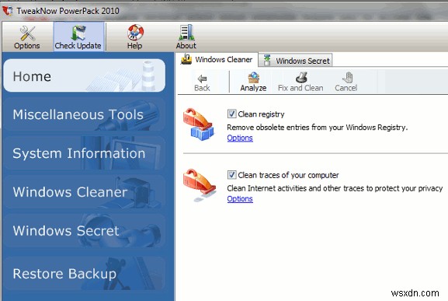Screen dimensions: 448x301
Task: Open Help lifebuoy icon
Action: pos(135,33)
